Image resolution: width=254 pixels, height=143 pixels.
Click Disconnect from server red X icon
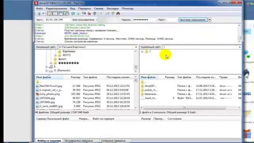89,14
